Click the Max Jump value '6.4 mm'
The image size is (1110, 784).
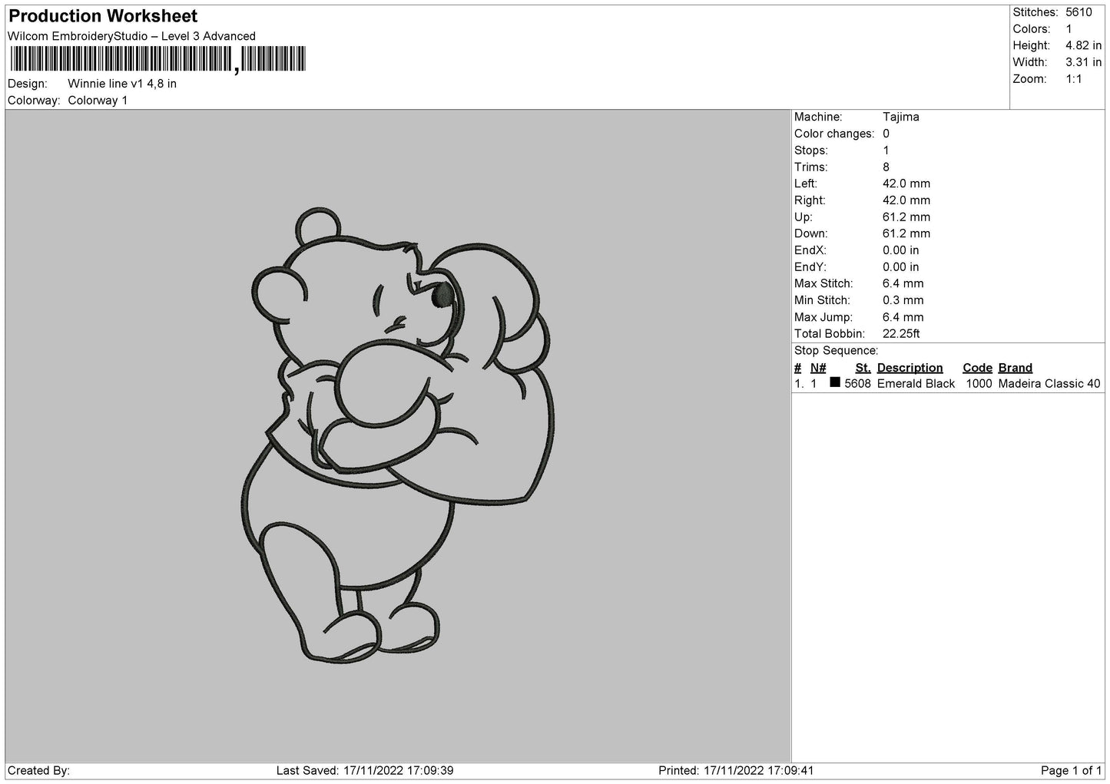point(903,317)
